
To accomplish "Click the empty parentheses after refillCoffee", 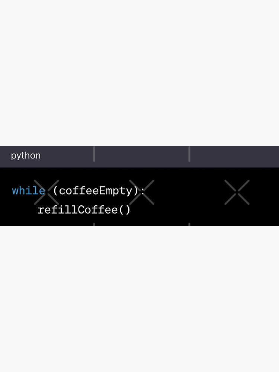I will [x=124, y=210].
